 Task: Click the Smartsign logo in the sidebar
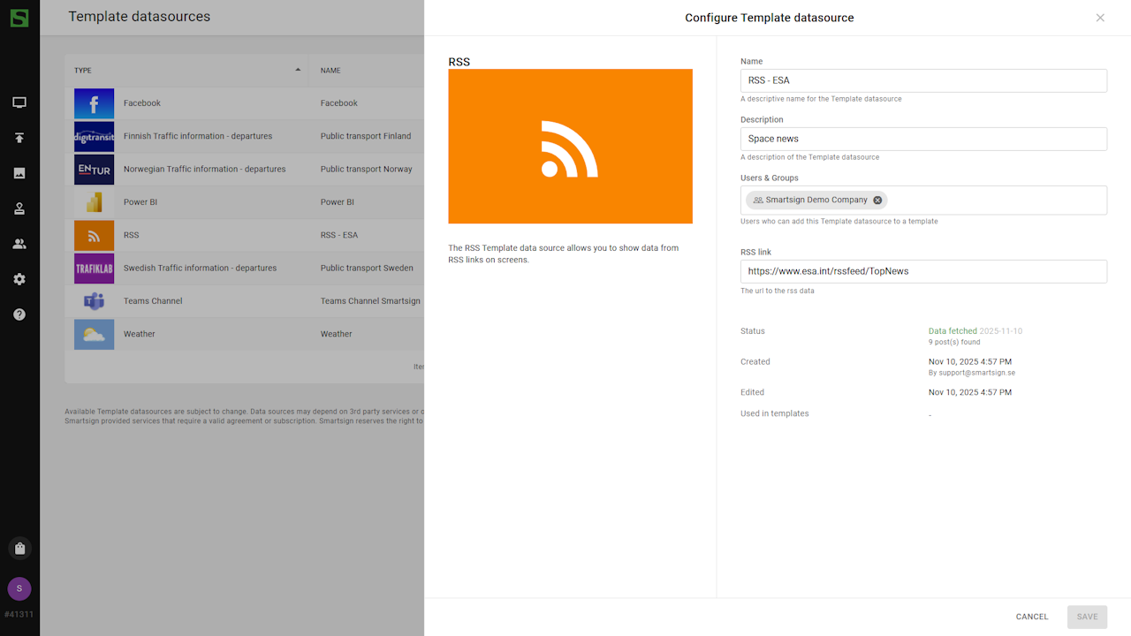(19, 18)
